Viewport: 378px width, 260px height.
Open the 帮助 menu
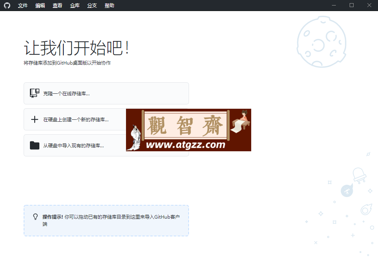(109, 5)
